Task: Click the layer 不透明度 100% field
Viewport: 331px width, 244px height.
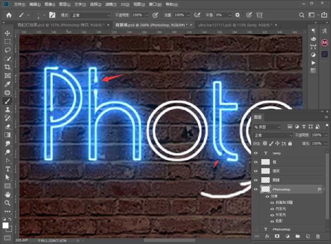Action: click(x=317, y=135)
